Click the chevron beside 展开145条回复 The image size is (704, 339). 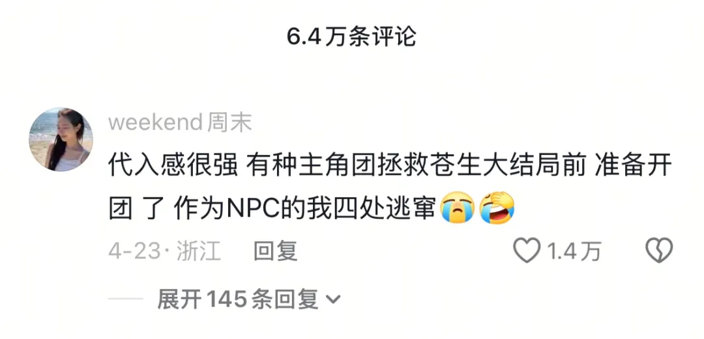click(332, 299)
